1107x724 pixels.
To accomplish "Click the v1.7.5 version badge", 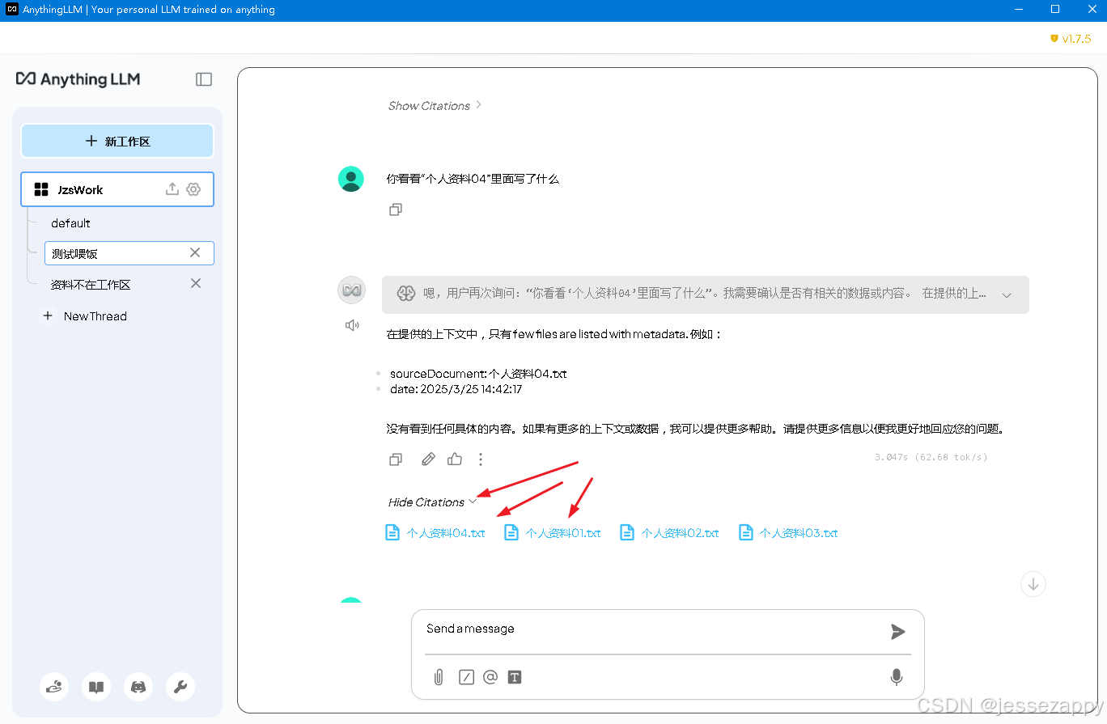I will (x=1071, y=38).
